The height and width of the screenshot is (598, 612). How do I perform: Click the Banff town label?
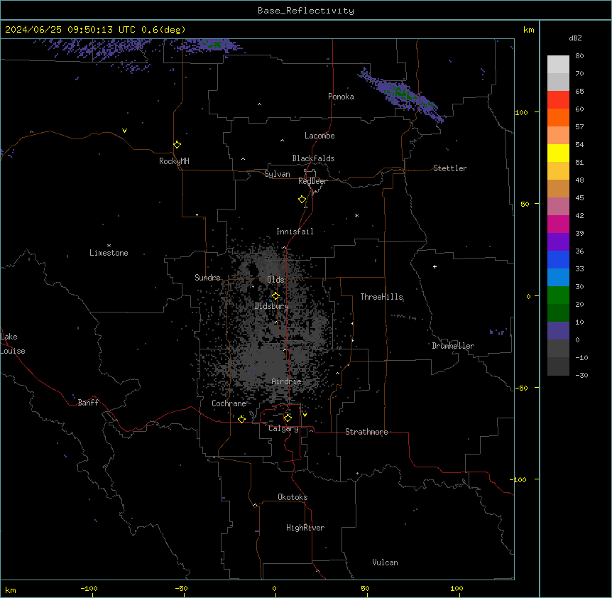point(88,403)
